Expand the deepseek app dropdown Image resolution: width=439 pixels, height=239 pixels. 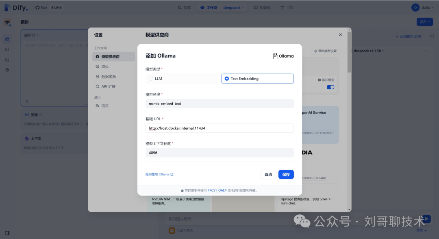click(233, 8)
